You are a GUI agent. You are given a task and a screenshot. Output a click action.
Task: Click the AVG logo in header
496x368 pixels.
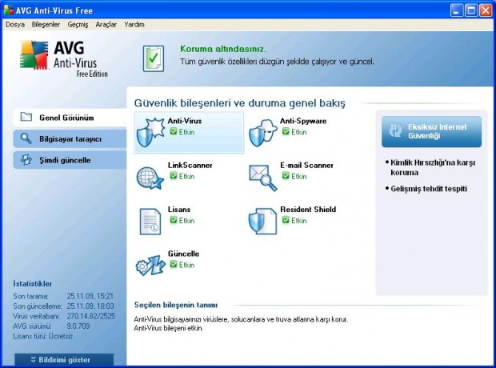click(x=64, y=58)
